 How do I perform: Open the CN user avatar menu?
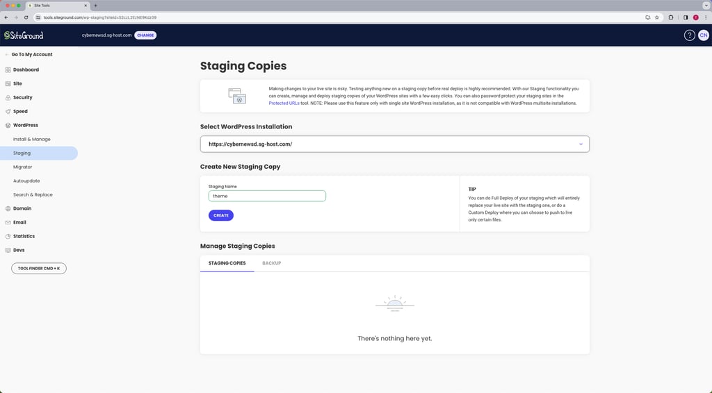coord(704,35)
